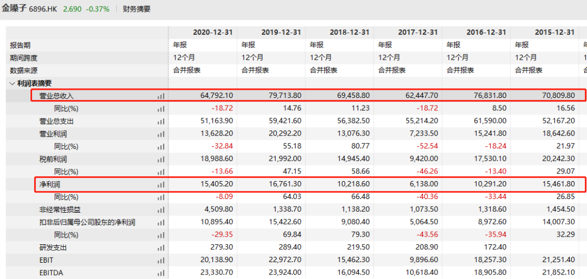
Task: Select the 2017-12-31 column header
Action: (418, 33)
